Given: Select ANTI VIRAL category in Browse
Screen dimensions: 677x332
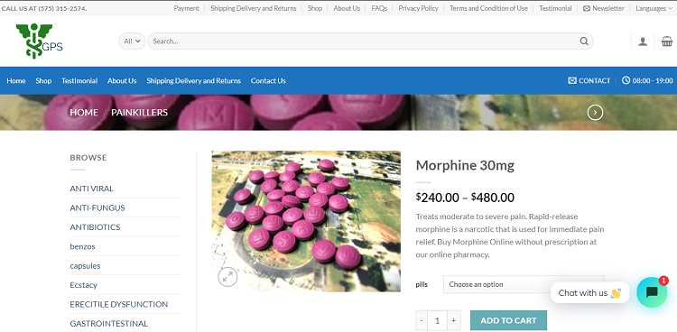Looking at the screenshot, I should click(x=91, y=189).
